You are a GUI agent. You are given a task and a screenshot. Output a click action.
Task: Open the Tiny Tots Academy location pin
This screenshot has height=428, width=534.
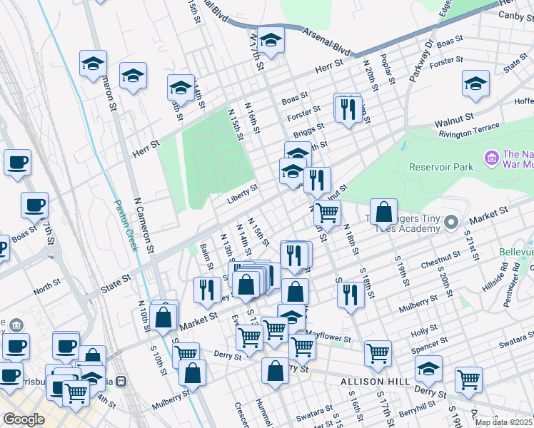point(451,223)
